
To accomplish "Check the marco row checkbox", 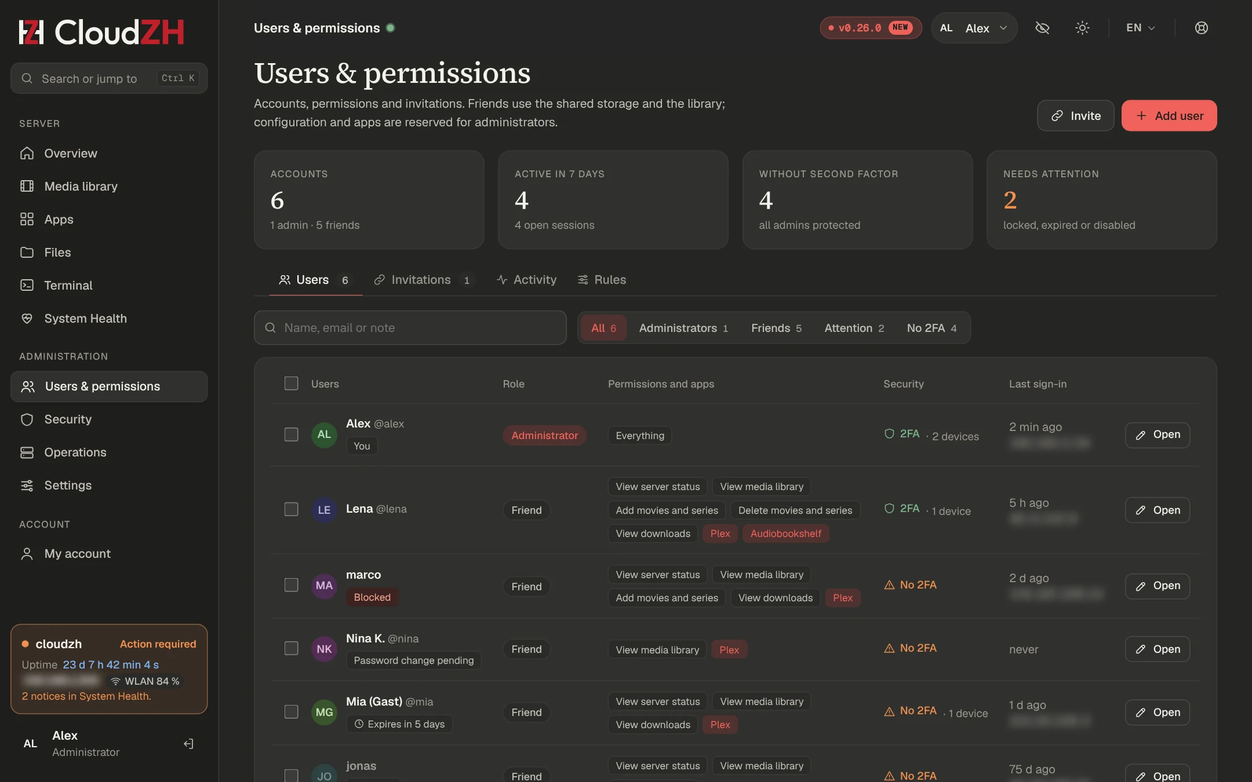I will point(292,585).
